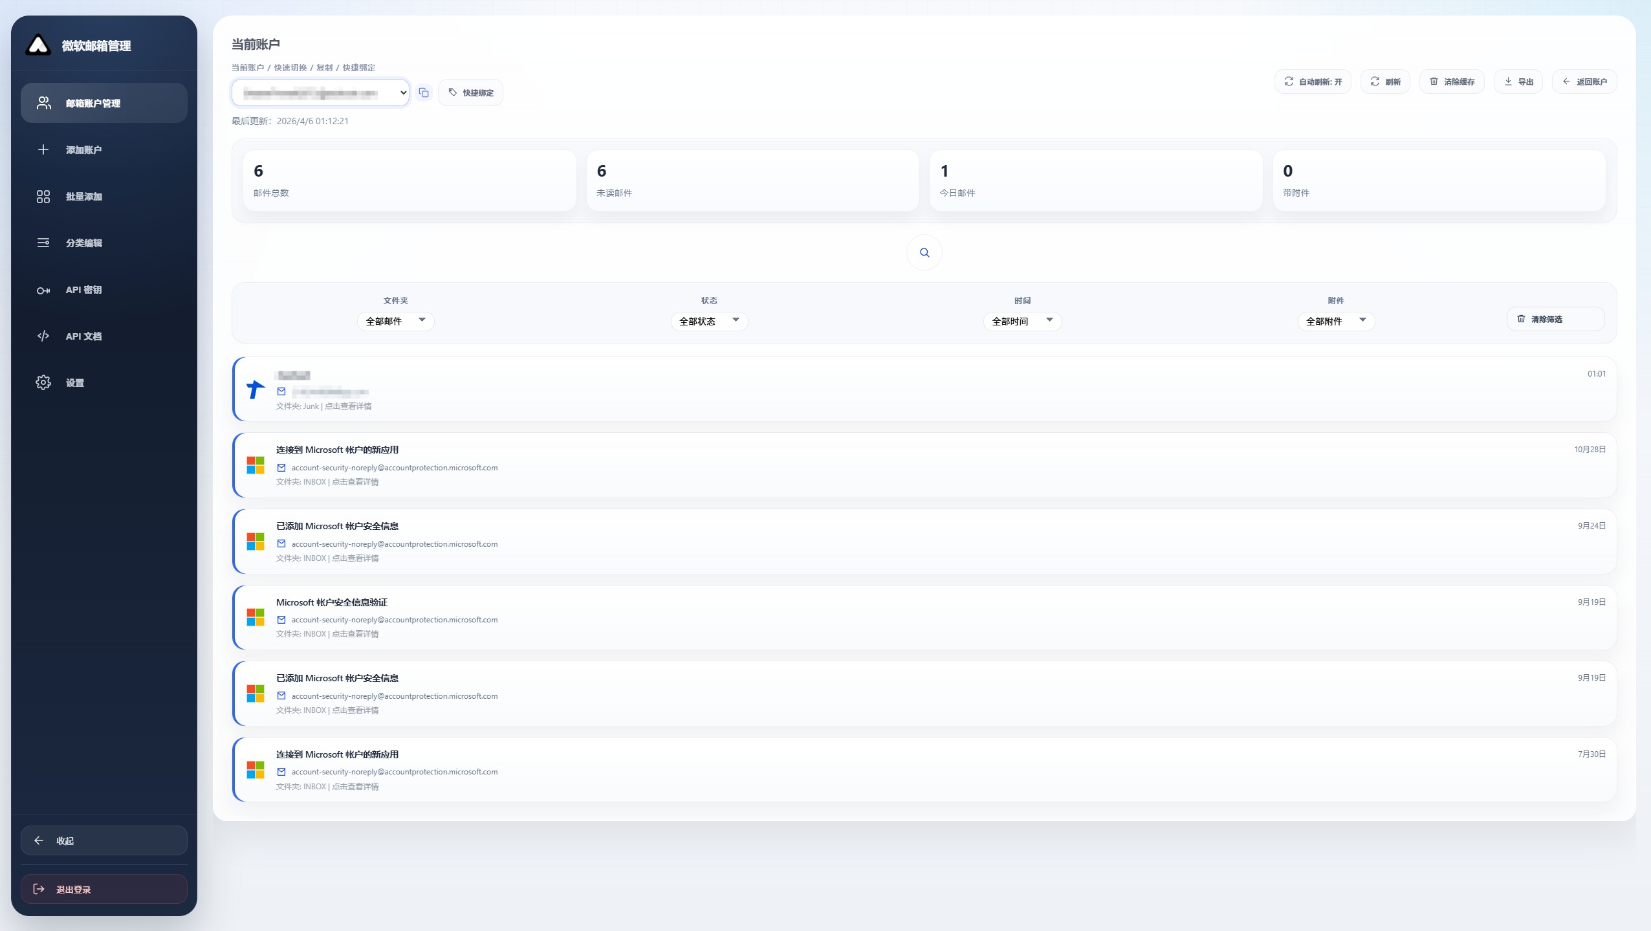Select 邮箱账户管理 in the sidebar
The image size is (1651, 931).
[104, 104]
